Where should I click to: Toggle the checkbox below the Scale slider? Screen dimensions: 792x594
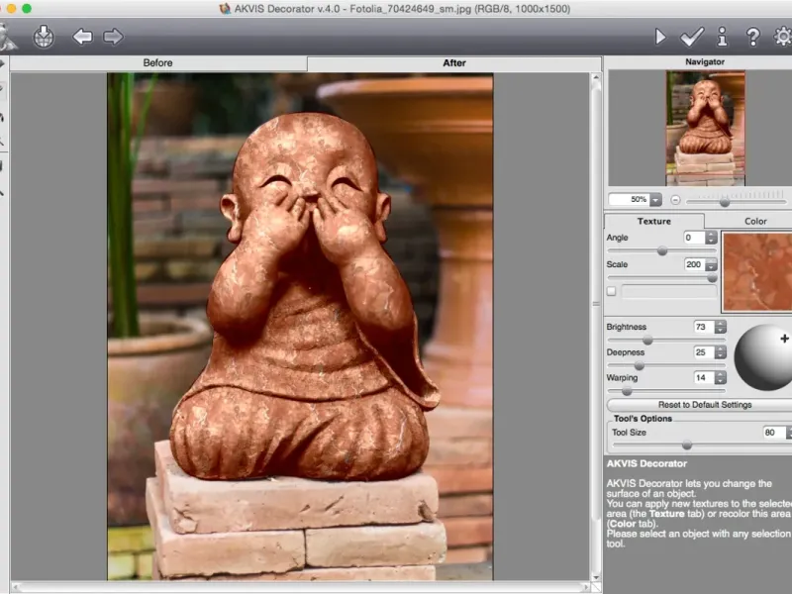point(611,291)
